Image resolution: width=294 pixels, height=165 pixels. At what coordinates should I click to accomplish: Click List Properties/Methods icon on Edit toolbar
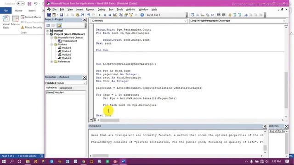pyautogui.click(x=192, y=15)
